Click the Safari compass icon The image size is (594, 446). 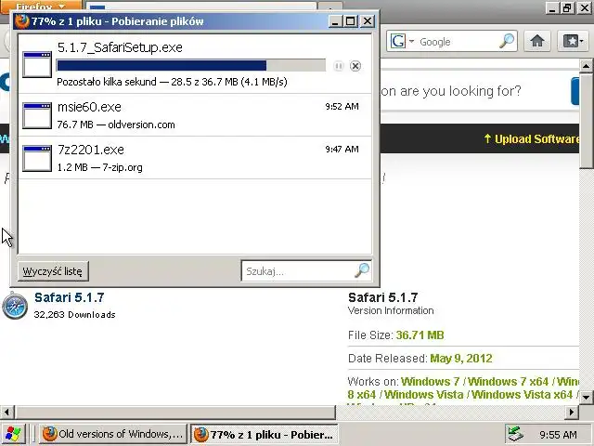tap(15, 306)
